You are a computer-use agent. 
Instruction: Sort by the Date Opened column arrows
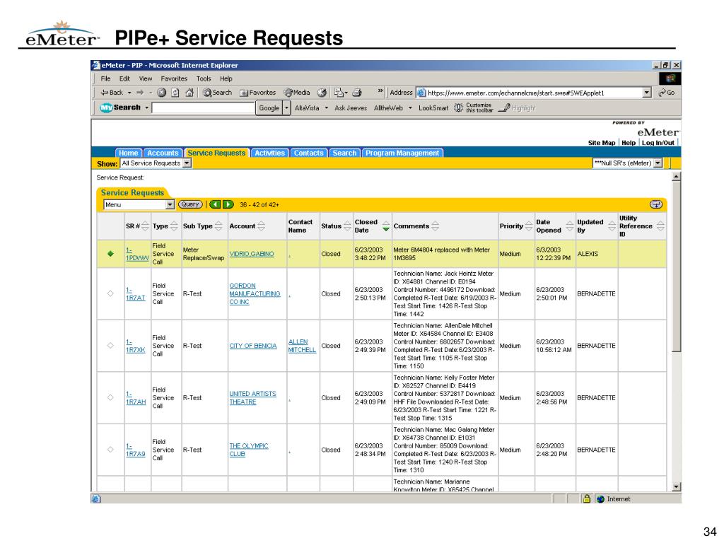coord(570,226)
